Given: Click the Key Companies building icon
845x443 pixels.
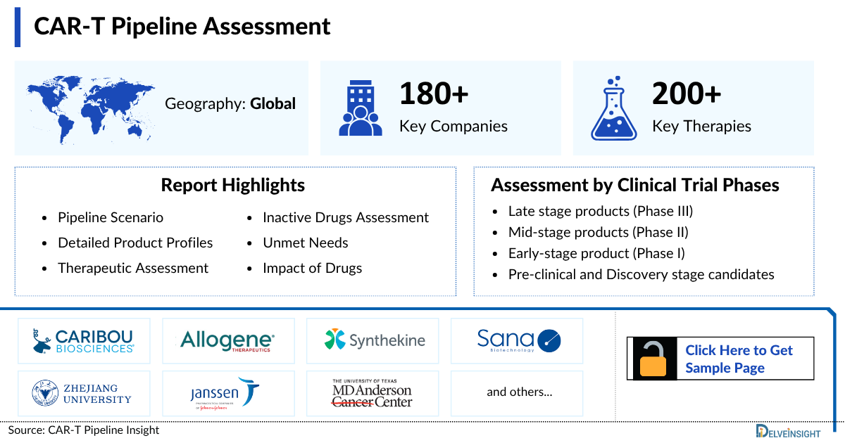Looking at the screenshot, I should pyautogui.click(x=361, y=107).
